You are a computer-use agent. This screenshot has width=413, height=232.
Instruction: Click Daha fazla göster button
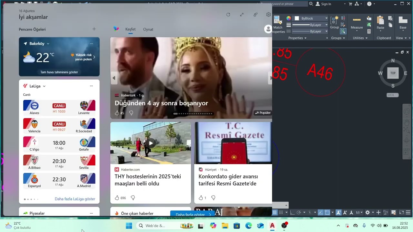click(x=193, y=214)
